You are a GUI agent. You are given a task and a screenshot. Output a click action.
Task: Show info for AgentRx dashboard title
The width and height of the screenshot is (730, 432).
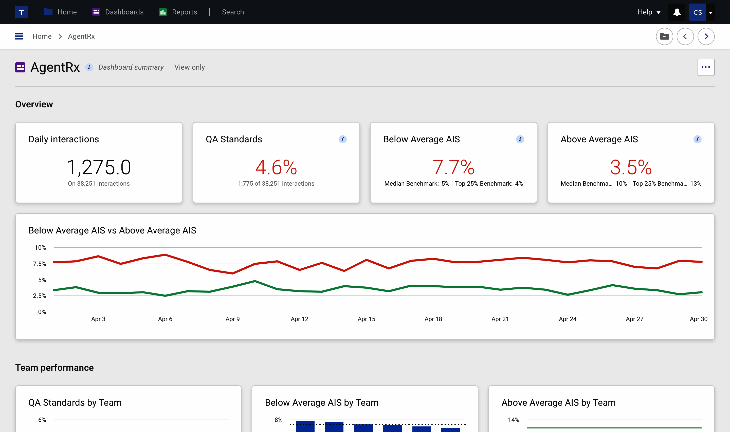click(x=89, y=67)
